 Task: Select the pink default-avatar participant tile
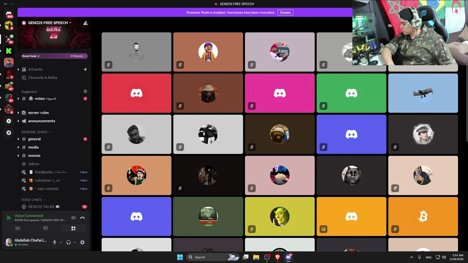coord(280,93)
